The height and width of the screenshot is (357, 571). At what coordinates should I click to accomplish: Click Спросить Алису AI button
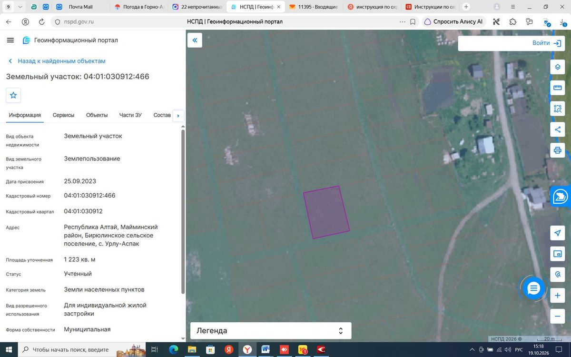coord(453,21)
